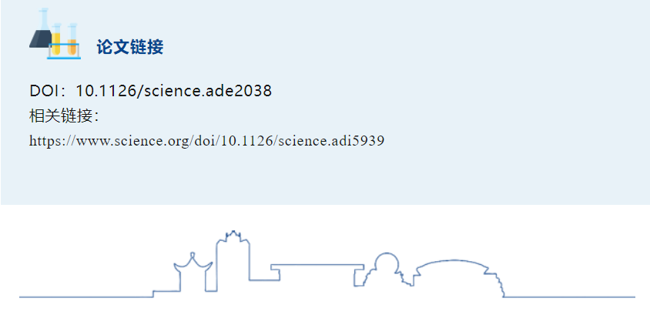The height and width of the screenshot is (315, 650).
Task: Click the orange test tube icon
Action: (72, 40)
